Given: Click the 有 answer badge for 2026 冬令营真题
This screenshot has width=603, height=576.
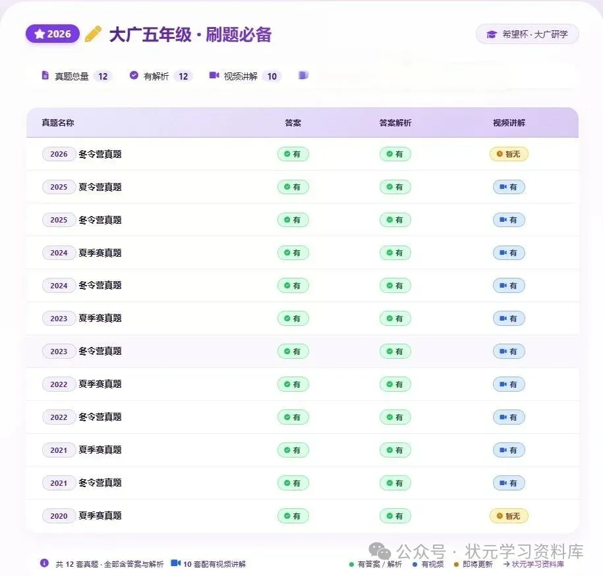Looking at the screenshot, I should 293,154.
